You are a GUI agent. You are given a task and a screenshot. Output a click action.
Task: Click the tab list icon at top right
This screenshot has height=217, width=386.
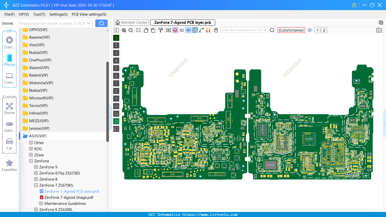point(381,23)
